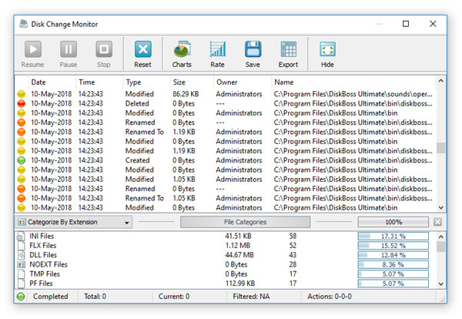
Task: Click the 44.67 MB size value
Action: 239,255
